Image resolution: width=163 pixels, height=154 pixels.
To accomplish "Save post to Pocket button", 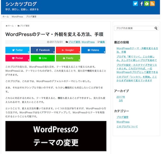I will pos(18,58).
